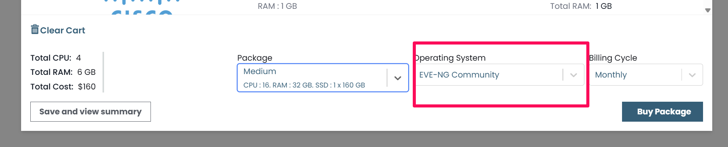Click the Total CPU value in the summary
Image resolution: width=728 pixels, height=147 pixels.
(x=78, y=58)
